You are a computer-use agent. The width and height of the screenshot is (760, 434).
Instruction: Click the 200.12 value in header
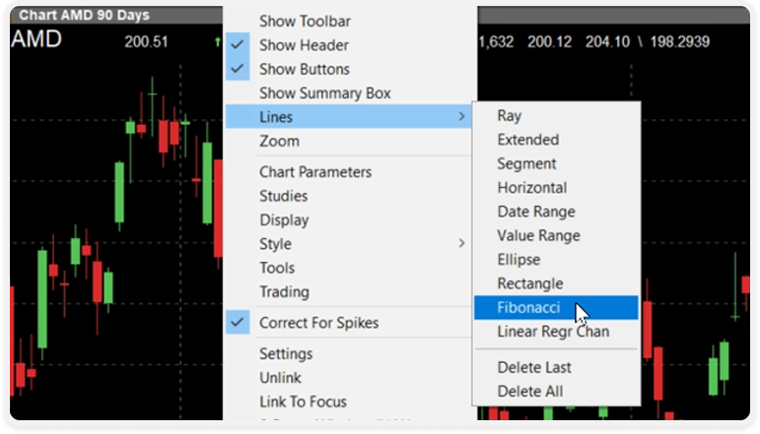pos(550,41)
